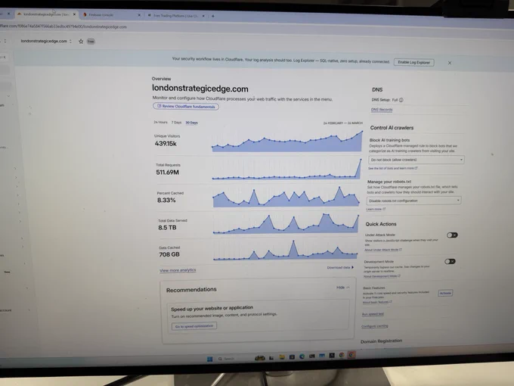Click the Download data link
Image resolution: width=514 pixels, height=386 pixels.
(339, 267)
